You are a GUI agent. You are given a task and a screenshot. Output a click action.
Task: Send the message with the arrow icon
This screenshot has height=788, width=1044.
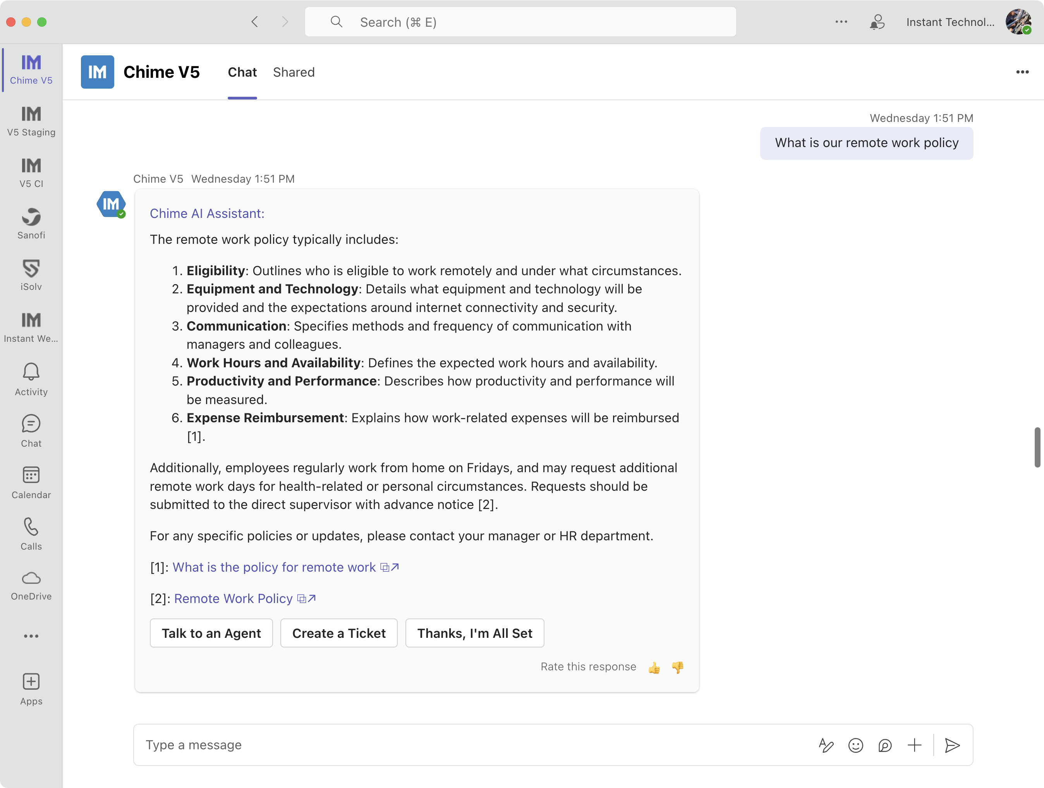953,745
